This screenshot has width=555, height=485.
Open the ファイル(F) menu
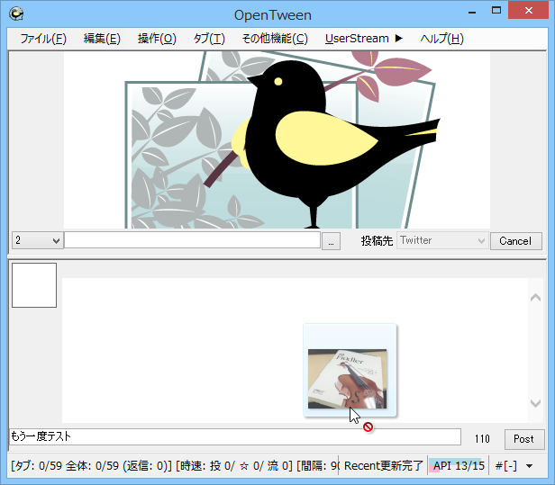[43, 39]
